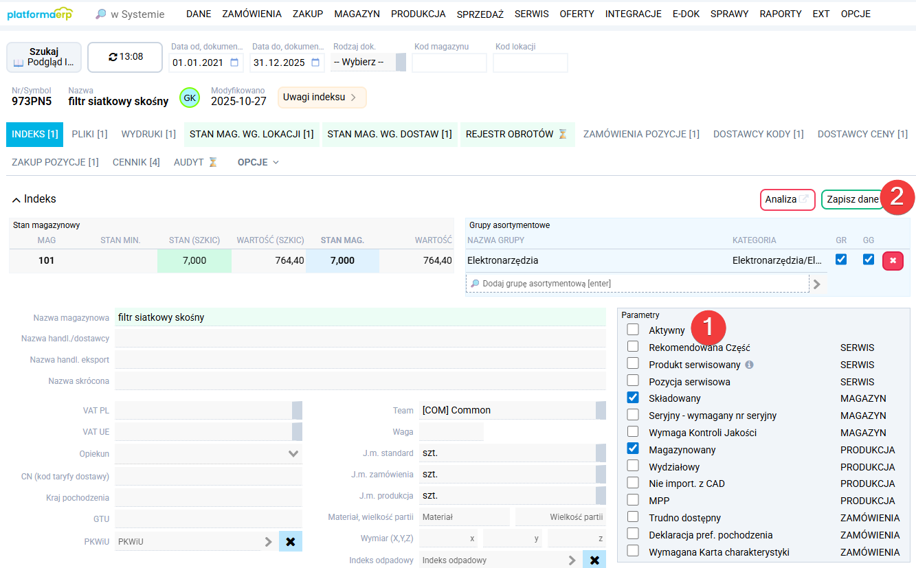Click the search magnifier icon near 'w Systemie'
Image resolution: width=916 pixels, height=568 pixels.
[100, 13]
